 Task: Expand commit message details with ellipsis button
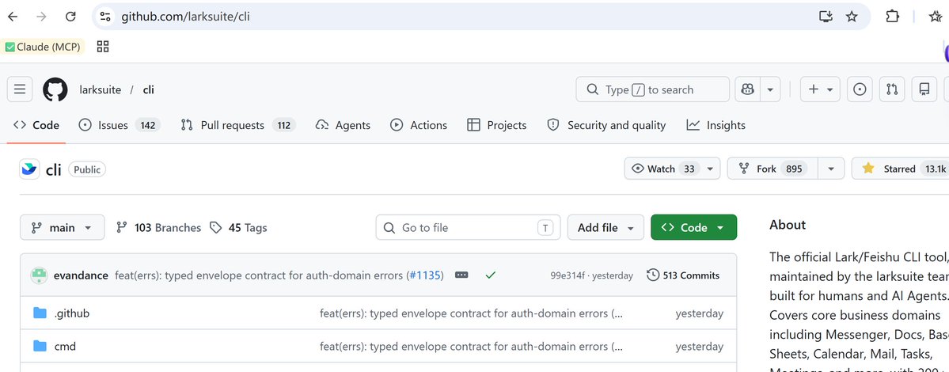coord(461,275)
